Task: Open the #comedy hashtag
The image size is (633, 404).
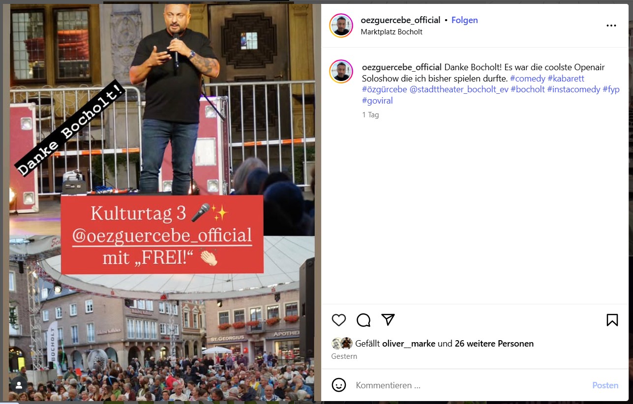Action: (528, 79)
